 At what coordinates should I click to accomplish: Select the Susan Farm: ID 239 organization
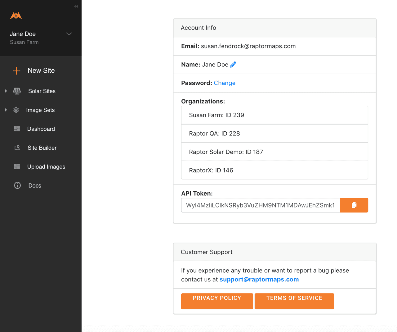274,115
